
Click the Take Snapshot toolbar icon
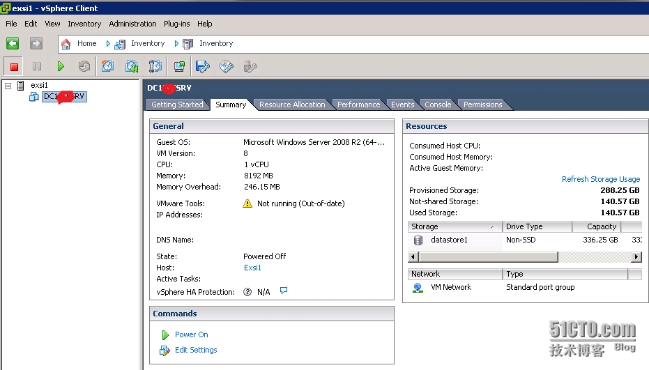[107, 66]
